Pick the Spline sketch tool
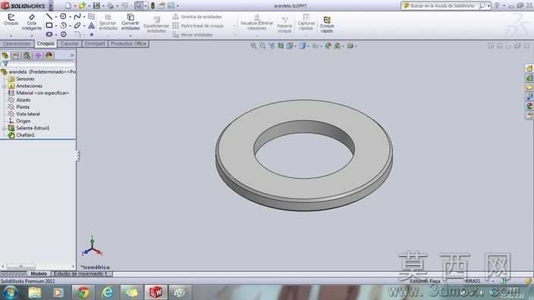The height and width of the screenshot is (300, 534). 77,17
